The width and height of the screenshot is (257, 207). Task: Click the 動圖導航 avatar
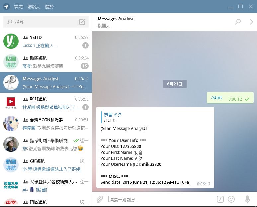click(11, 165)
